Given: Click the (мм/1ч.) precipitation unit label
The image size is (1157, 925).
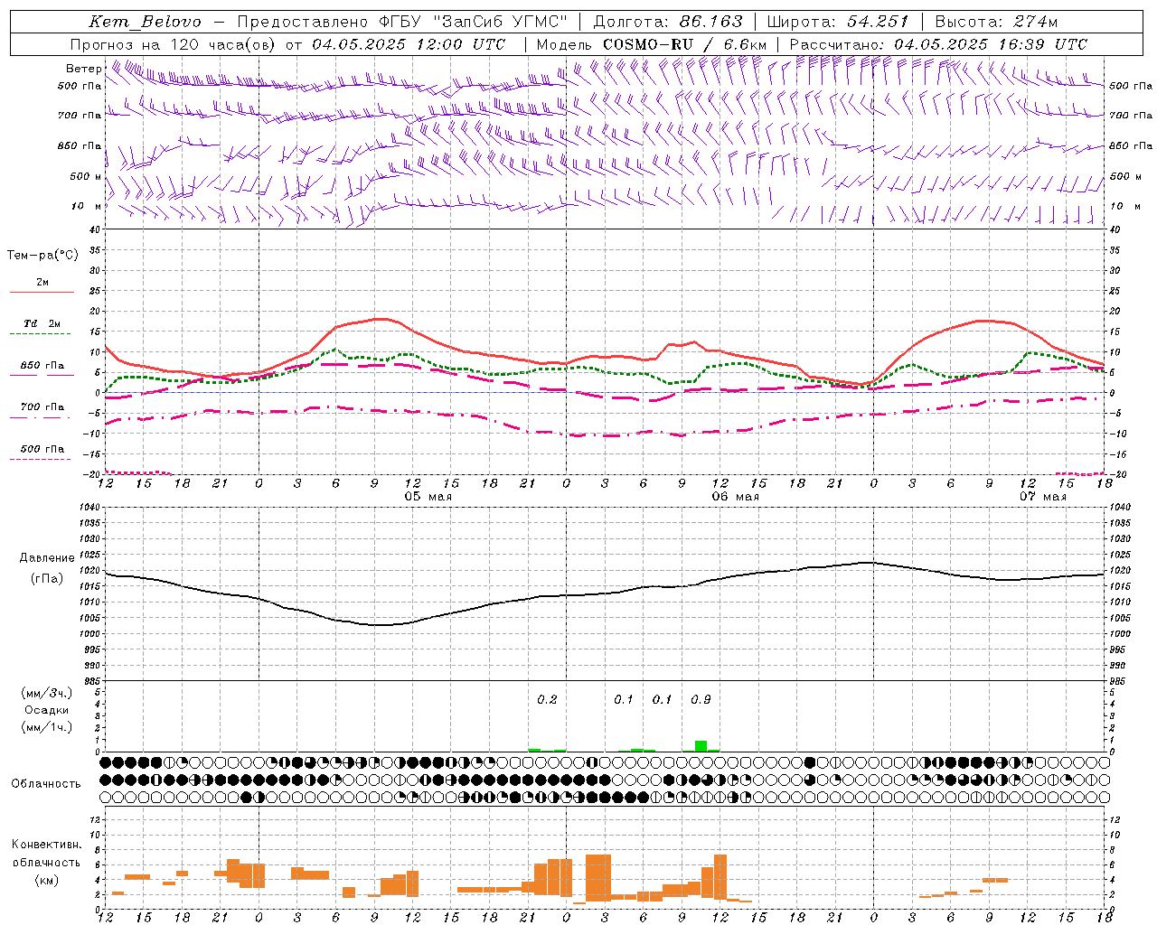Looking at the screenshot, I should click(x=47, y=727).
